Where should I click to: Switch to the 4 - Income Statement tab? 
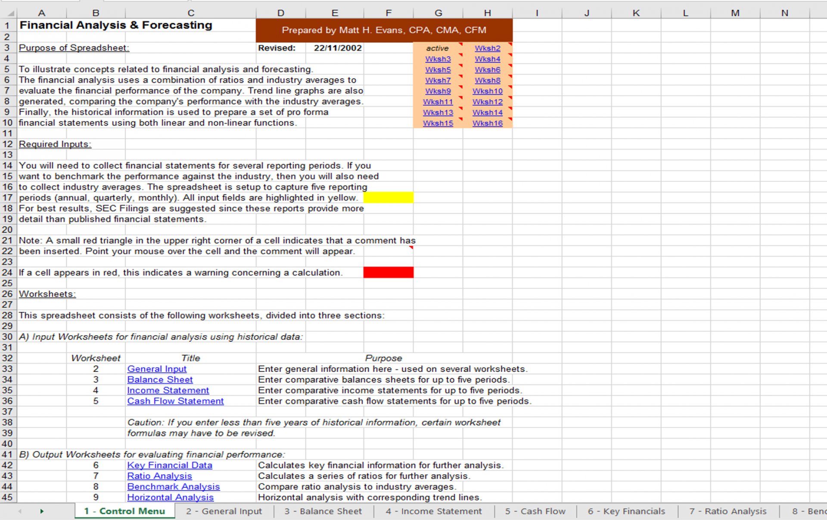434,511
